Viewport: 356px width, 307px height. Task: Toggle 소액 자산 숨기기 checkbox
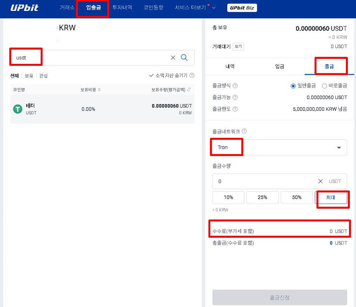(152, 76)
